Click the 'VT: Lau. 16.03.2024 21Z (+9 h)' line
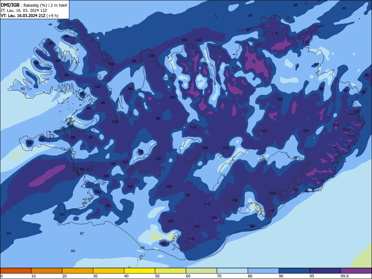 (29, 16)
